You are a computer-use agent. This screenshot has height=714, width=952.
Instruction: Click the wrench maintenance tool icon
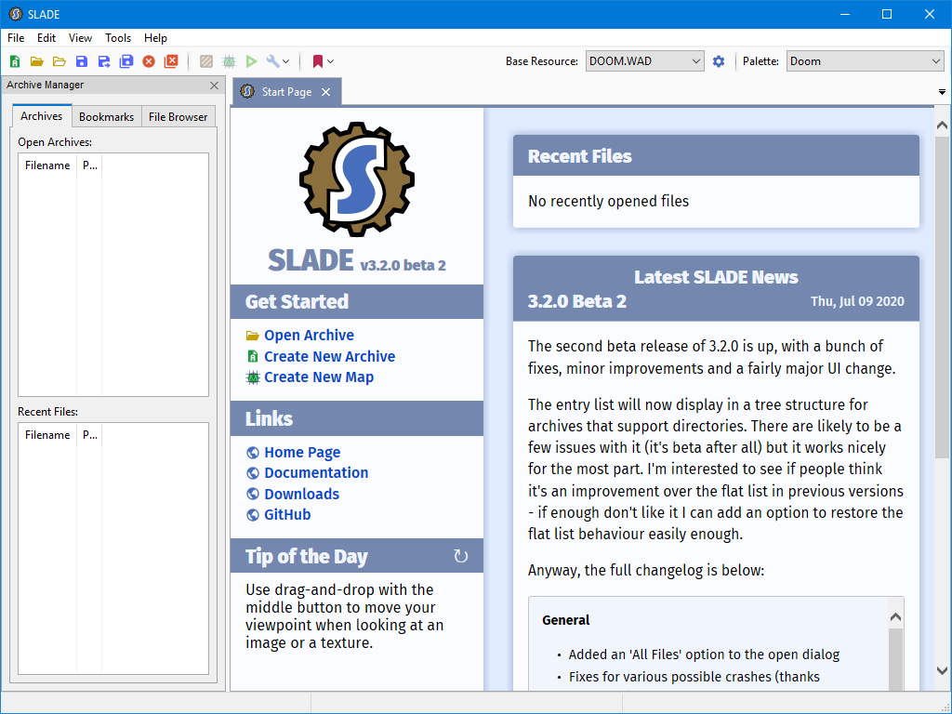[272, 61]
